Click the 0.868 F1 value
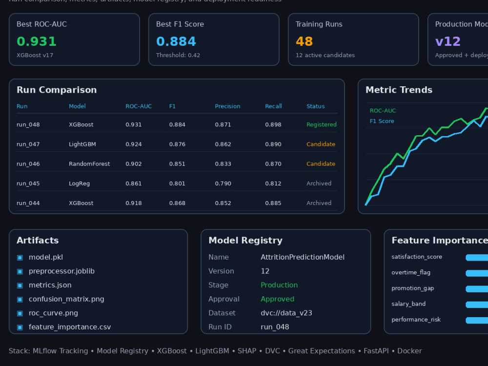 click(177, 203)
